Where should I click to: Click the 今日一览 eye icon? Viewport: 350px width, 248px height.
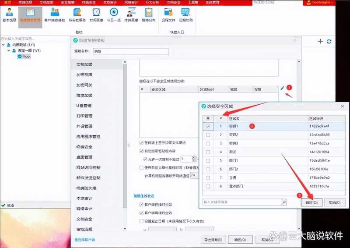(114, 15)
